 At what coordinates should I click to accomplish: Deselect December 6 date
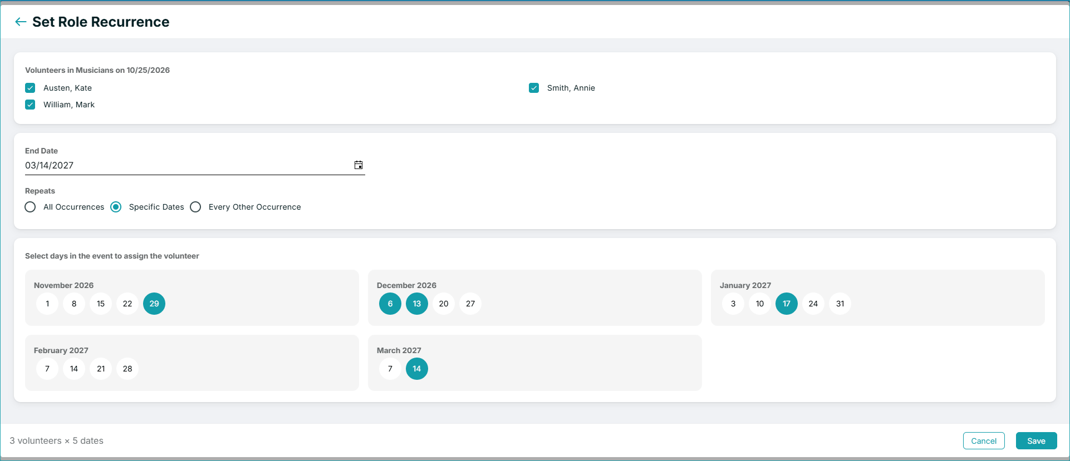(x=390, y=304)
